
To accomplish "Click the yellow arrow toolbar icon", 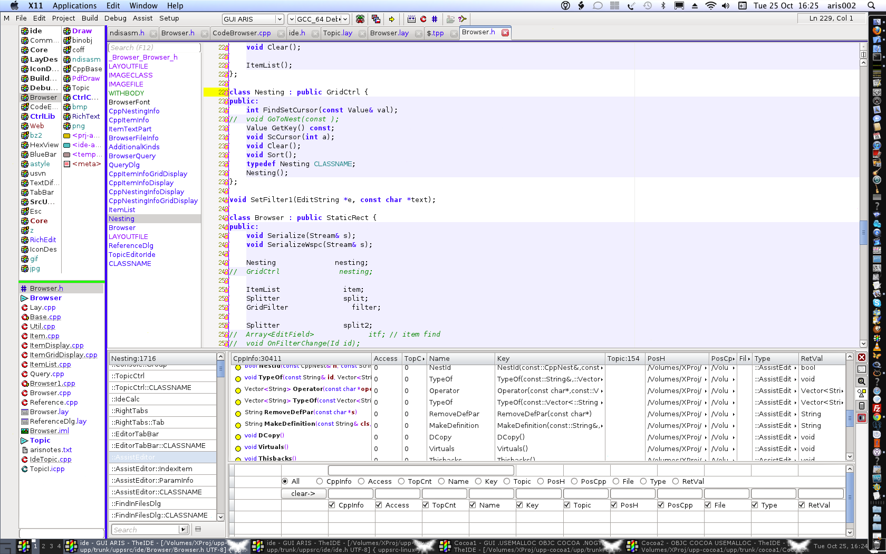I will 391,19.
